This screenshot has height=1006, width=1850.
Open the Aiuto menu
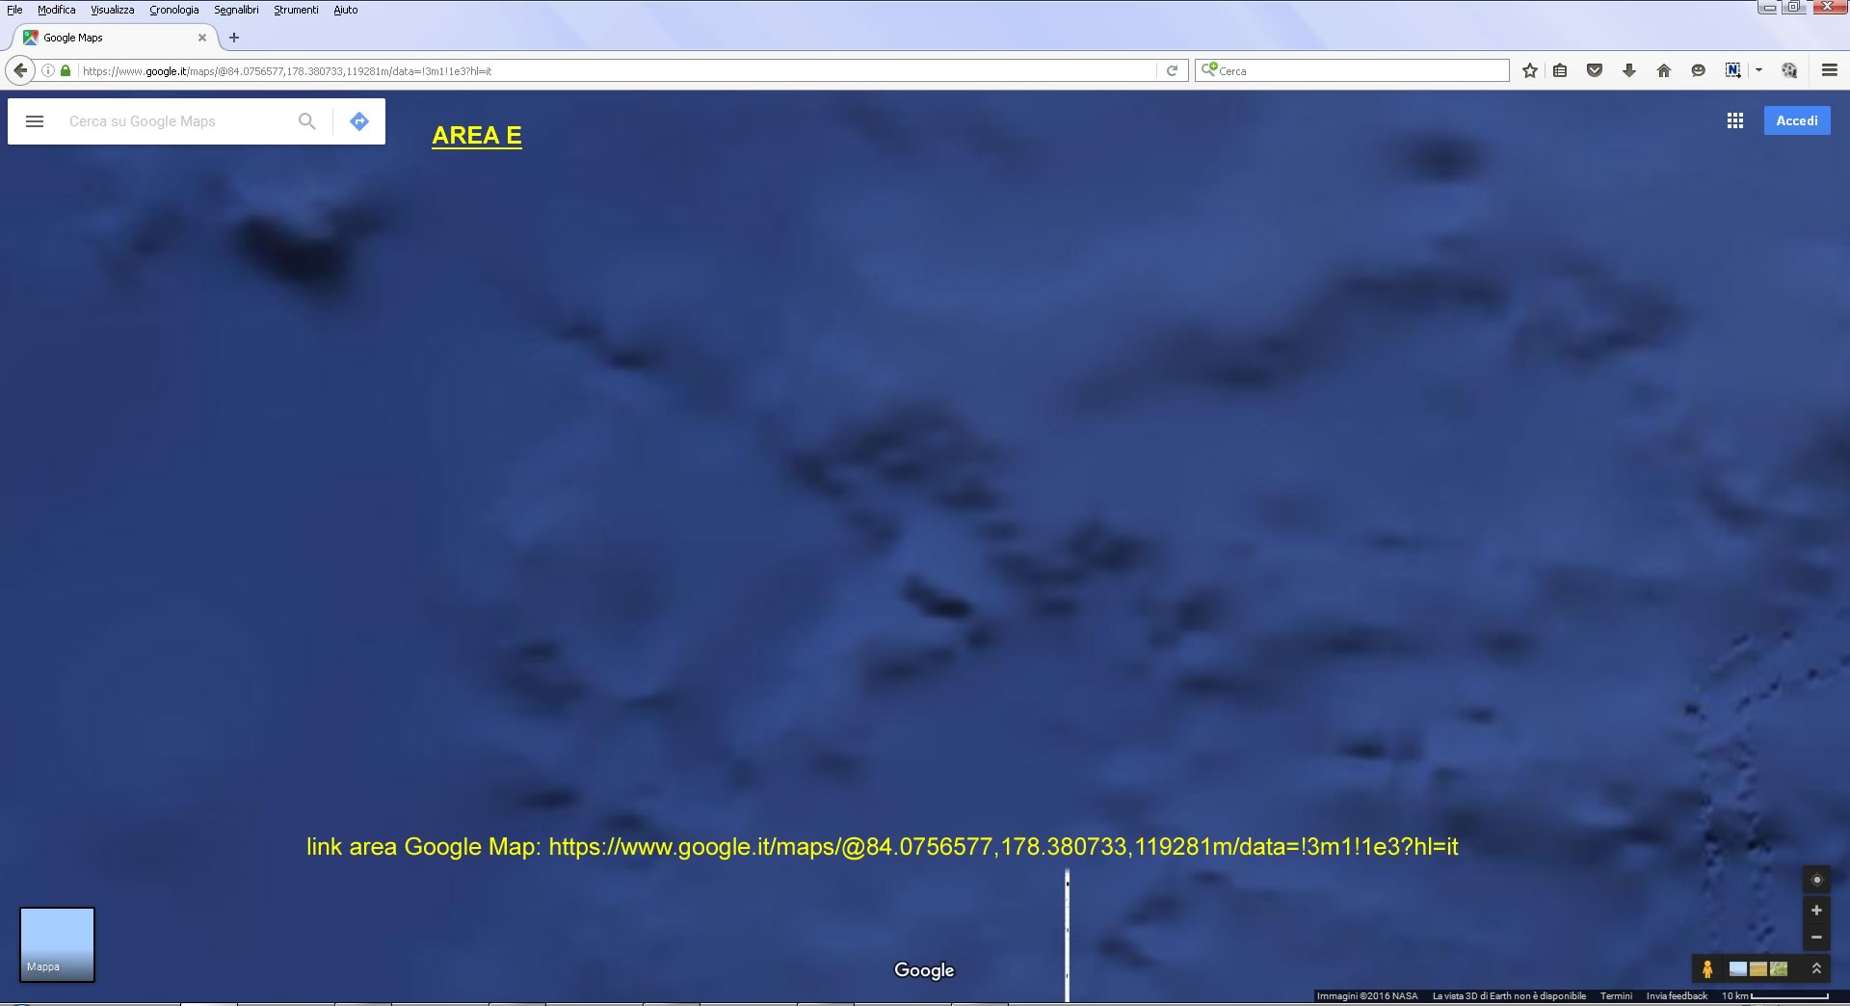click(346, 10)
